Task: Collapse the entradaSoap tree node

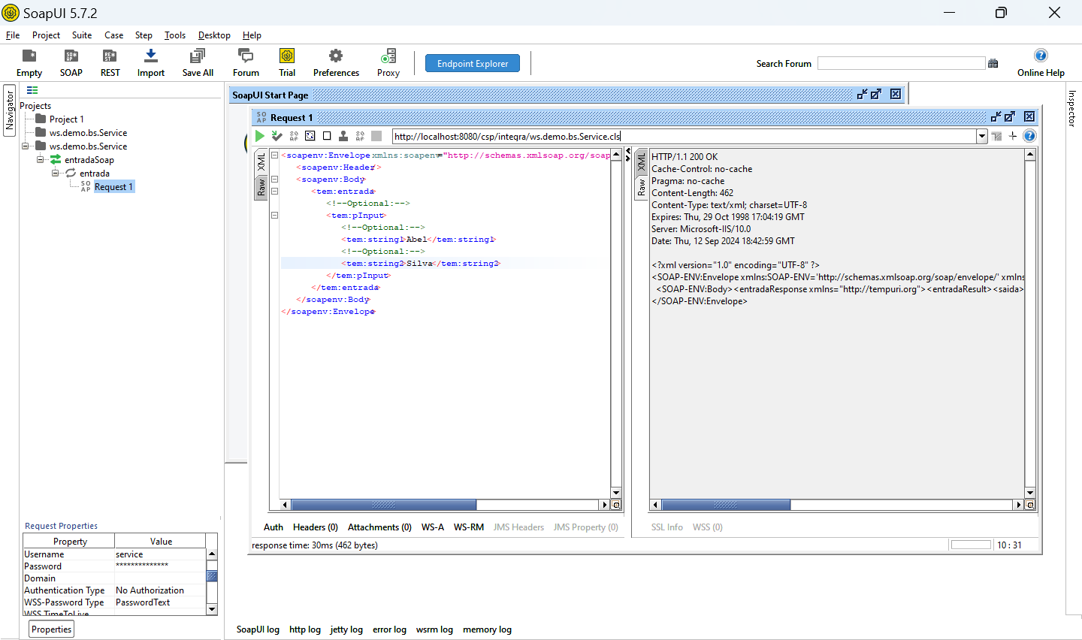Action: tap(41, 160)
